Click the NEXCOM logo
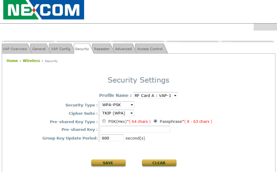 [43, 10]
